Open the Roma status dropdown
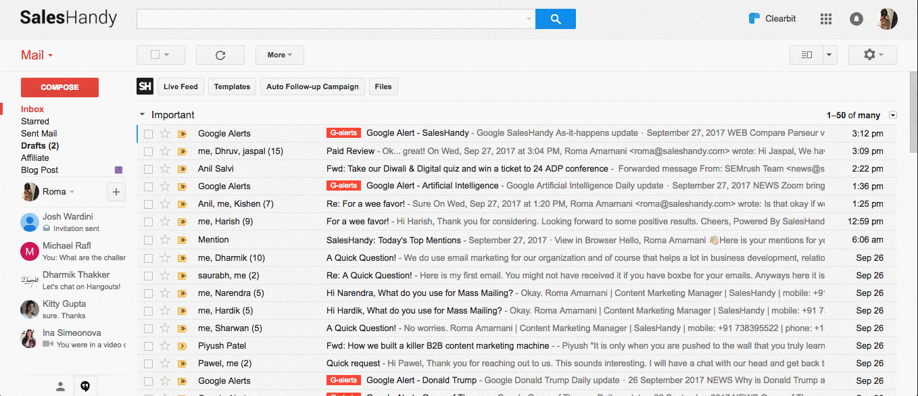 pos(72,192)
